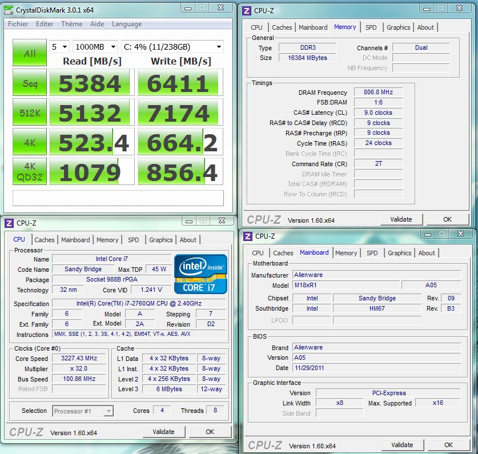Click the CrystalDiskMark title bar app icon

(x=9, y=10)
